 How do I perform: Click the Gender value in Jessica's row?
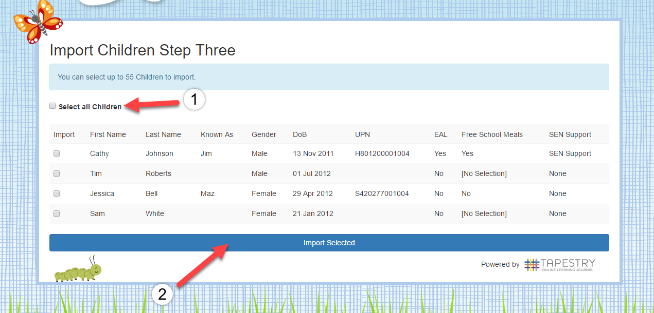pos(264,193)
